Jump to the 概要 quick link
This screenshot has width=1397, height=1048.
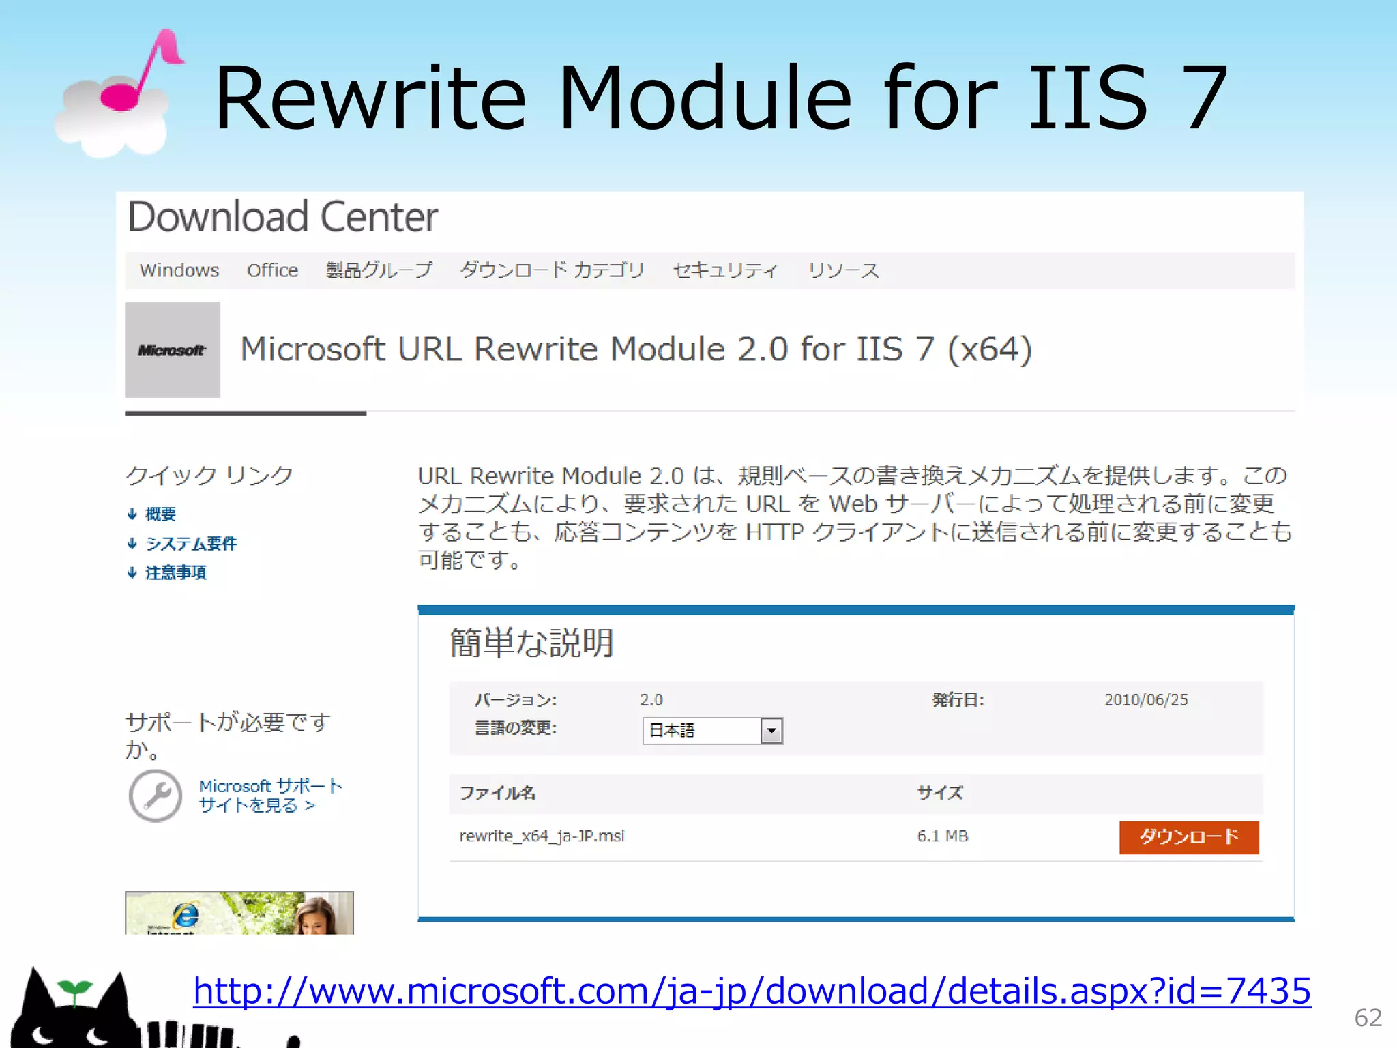point(161,514)
